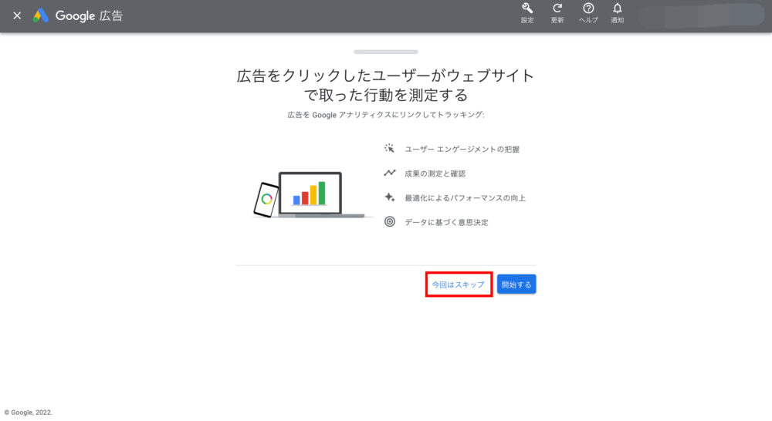
Task: Open the 設定 wrench tool icon
Action: pyautogui.click(x=527, y=9)
